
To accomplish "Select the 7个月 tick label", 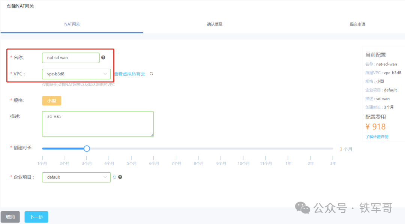I will 176,164.
